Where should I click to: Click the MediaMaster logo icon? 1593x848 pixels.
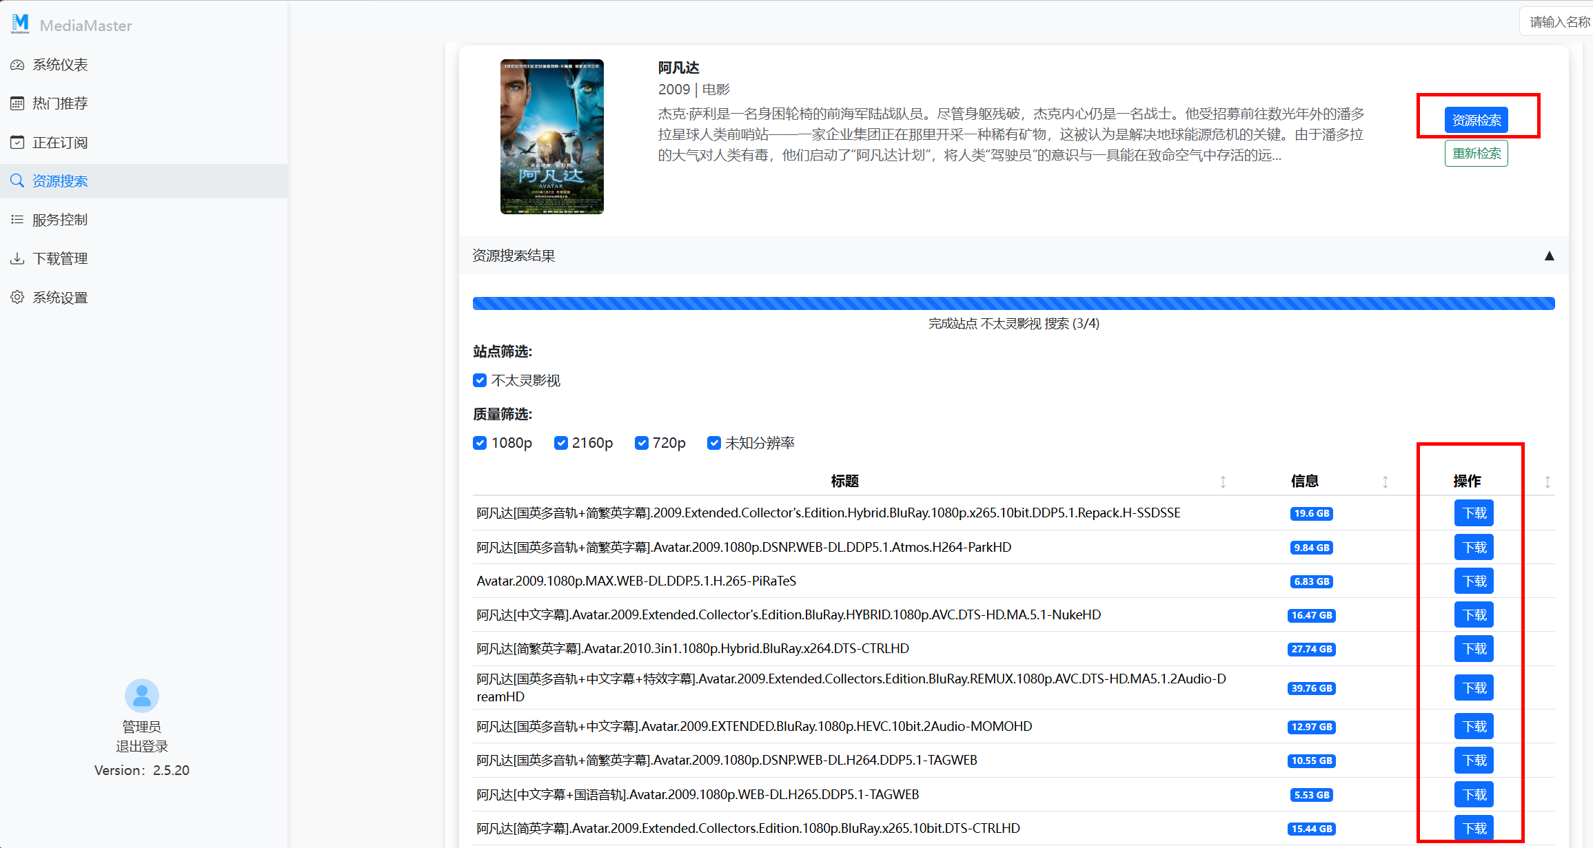(20, 24)
